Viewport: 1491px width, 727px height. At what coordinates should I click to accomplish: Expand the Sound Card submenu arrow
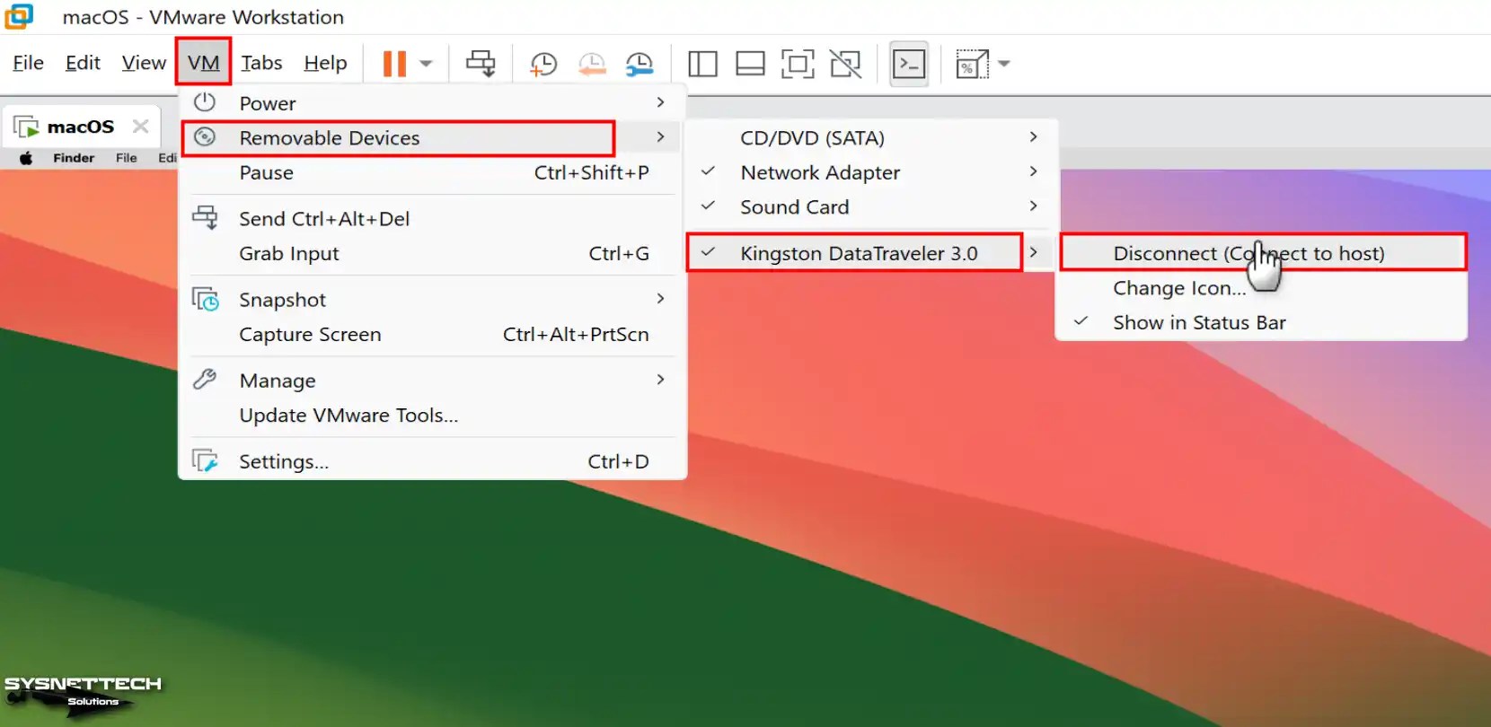tap(1034, 206)
